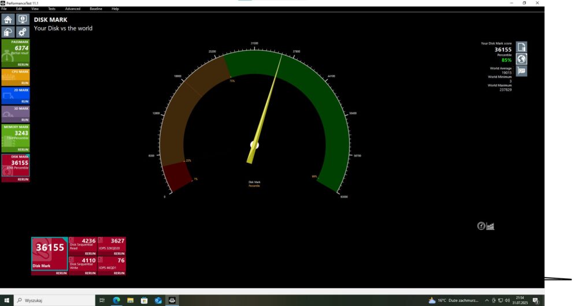Open the notification center icon

(x=536, y=300)
